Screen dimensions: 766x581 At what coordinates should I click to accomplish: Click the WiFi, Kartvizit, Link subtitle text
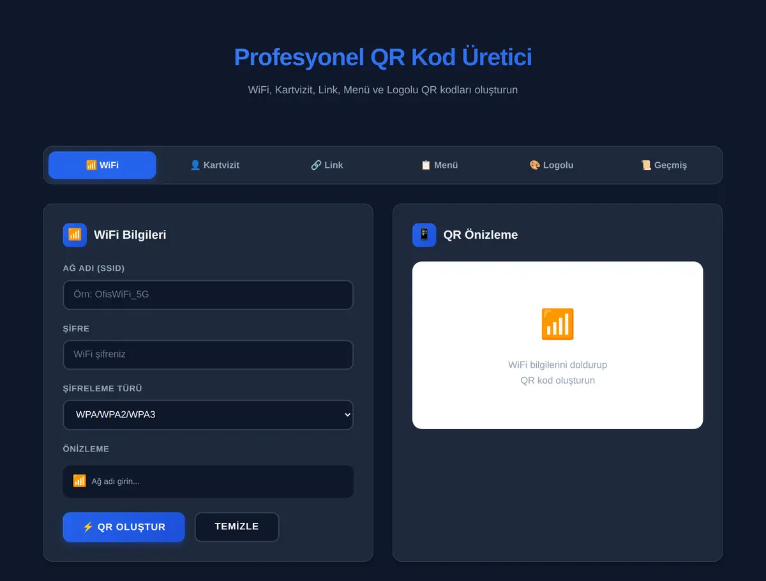[x=383, y=90]
